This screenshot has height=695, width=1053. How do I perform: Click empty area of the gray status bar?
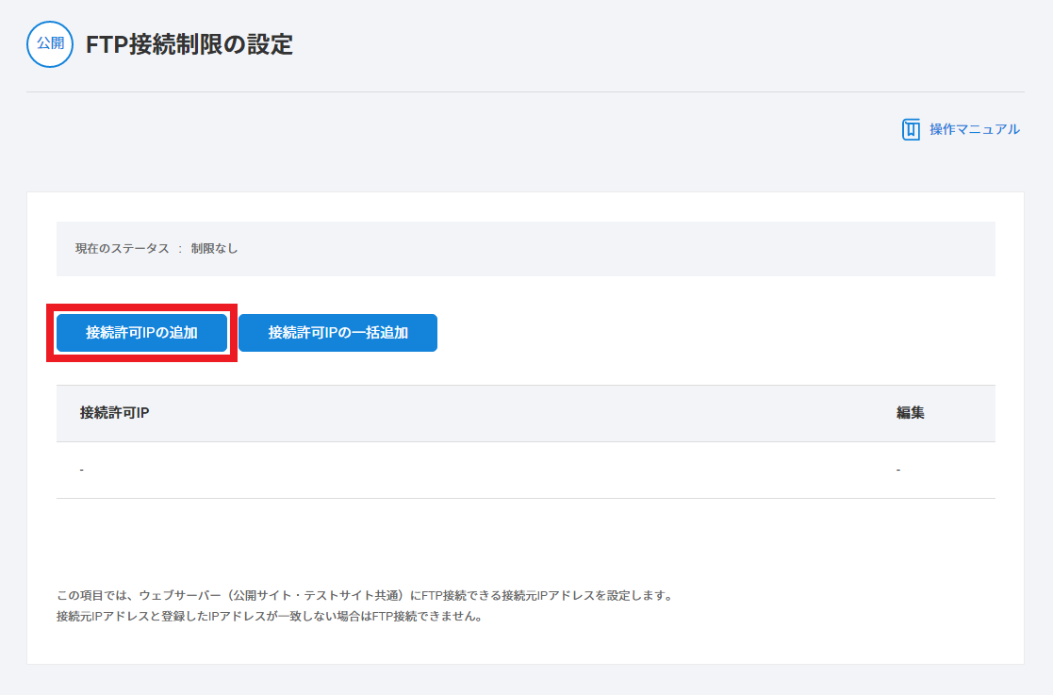tap(613, 249)
